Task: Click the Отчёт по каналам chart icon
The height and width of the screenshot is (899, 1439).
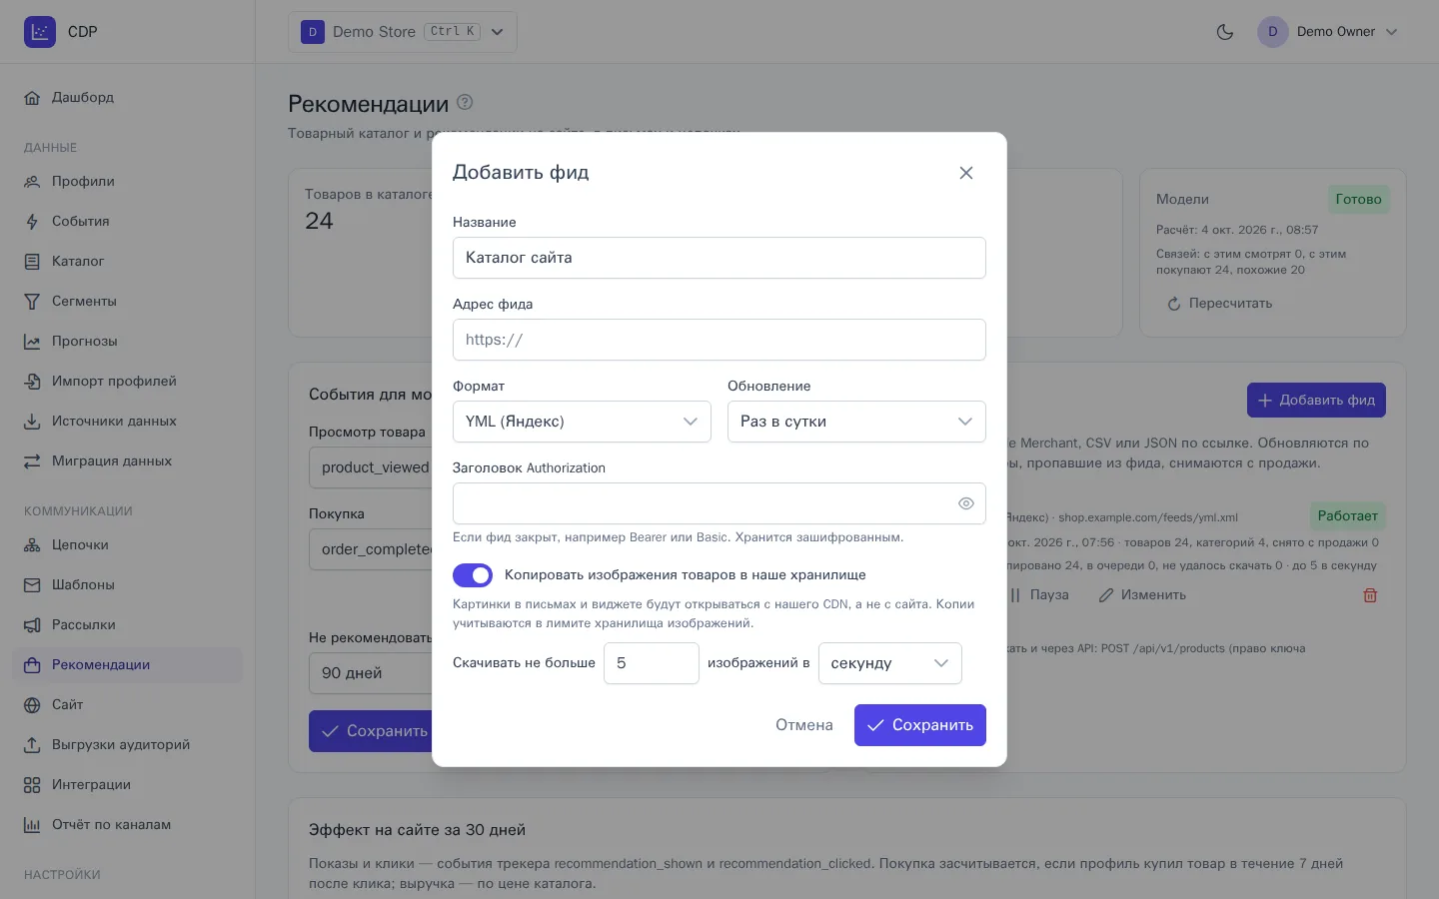Action: click(32, 825)
